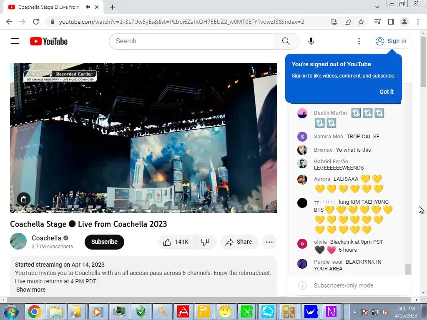The height and width of the screenshot is (320, 427).
Task: Toggle the browser side panel
Action: coord(391,22)
